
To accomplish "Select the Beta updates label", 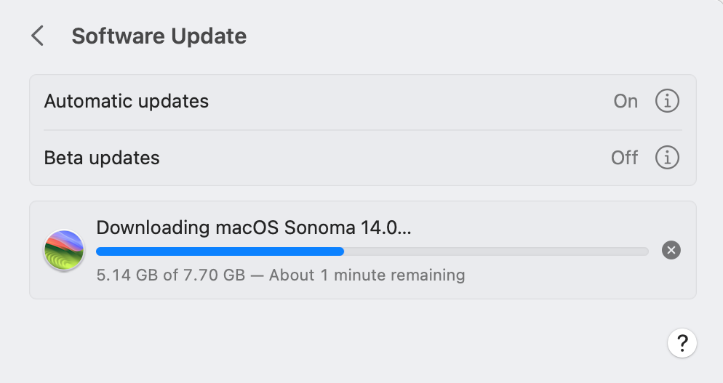I will (x=102, y=157).
